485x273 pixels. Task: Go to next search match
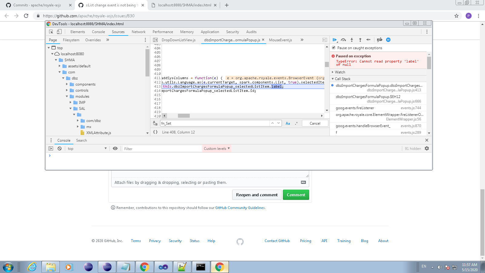279,123
